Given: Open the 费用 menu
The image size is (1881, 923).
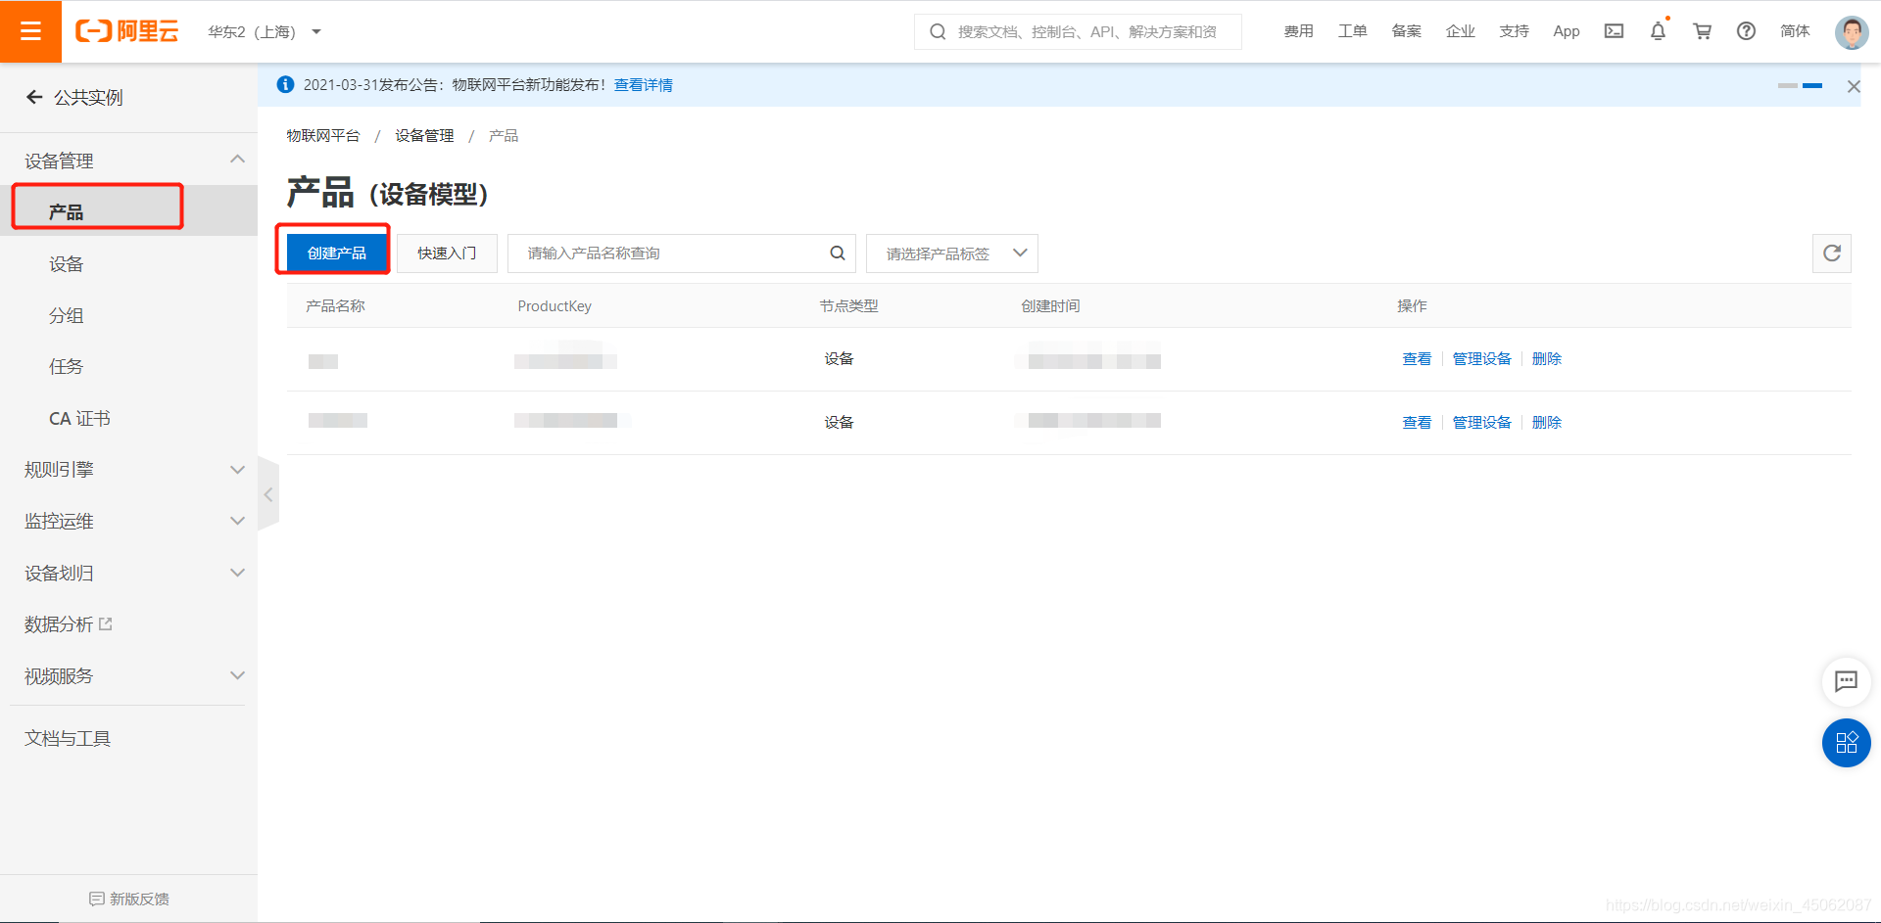Looking at the screenshot, I should 1298,31.
